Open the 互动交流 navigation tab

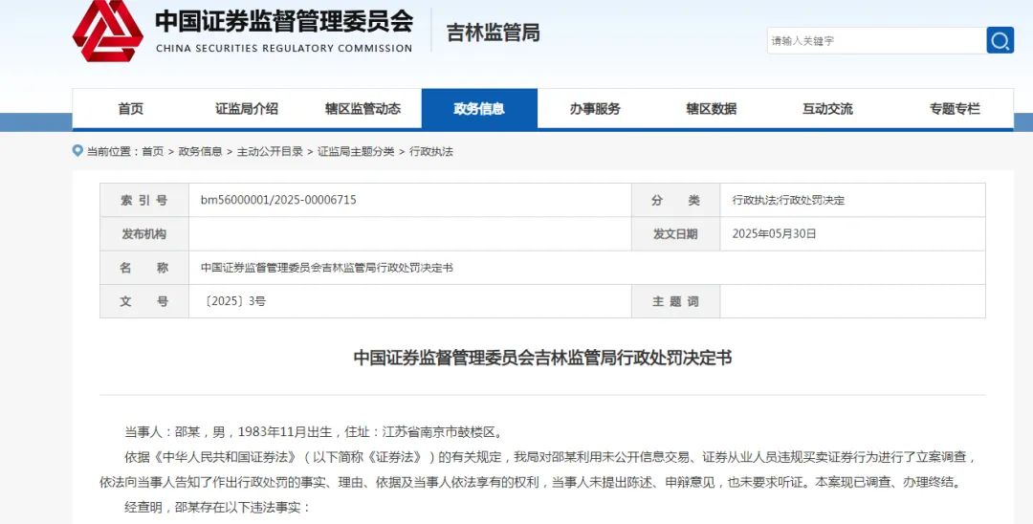[x=827, y=109]
